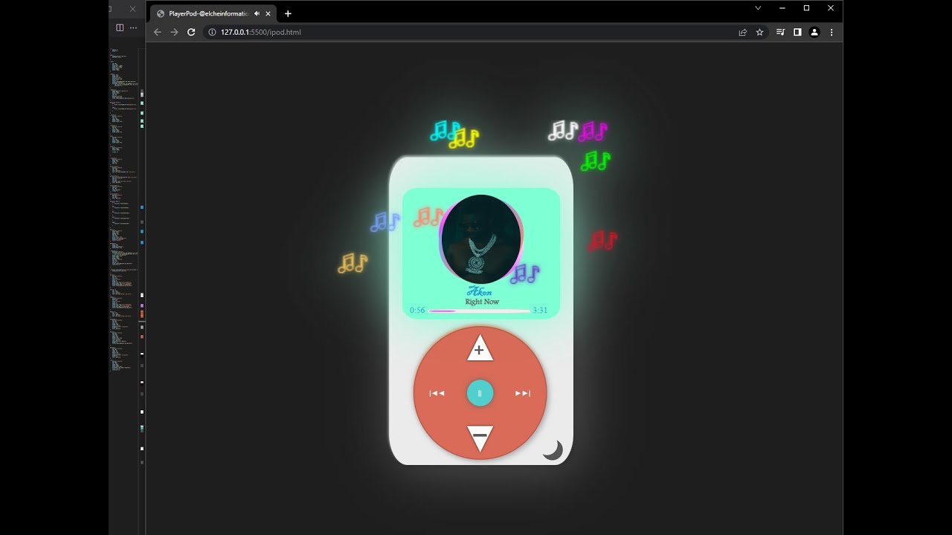Screen dimensions: 952x535
Task: Open a new browser tab
Action: point(288,13)
